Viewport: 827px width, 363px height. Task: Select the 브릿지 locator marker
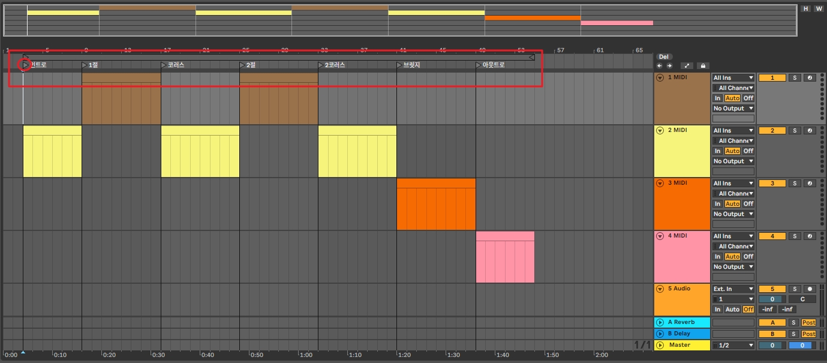click(x=408, y=65)
